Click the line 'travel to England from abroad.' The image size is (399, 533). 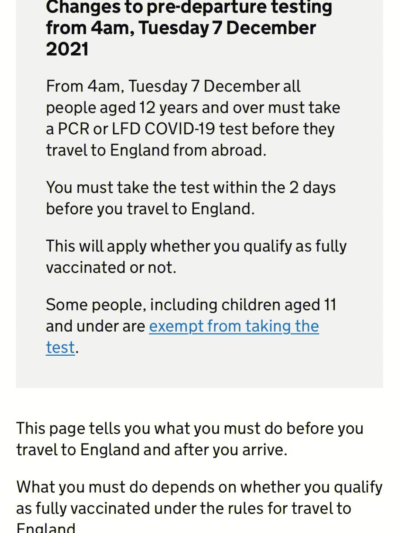156,150
